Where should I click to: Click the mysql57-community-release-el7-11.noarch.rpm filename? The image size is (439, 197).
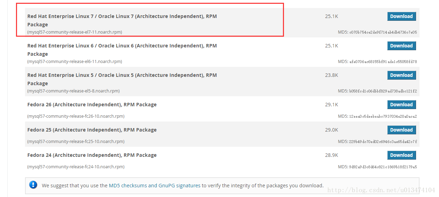(75, 32)
